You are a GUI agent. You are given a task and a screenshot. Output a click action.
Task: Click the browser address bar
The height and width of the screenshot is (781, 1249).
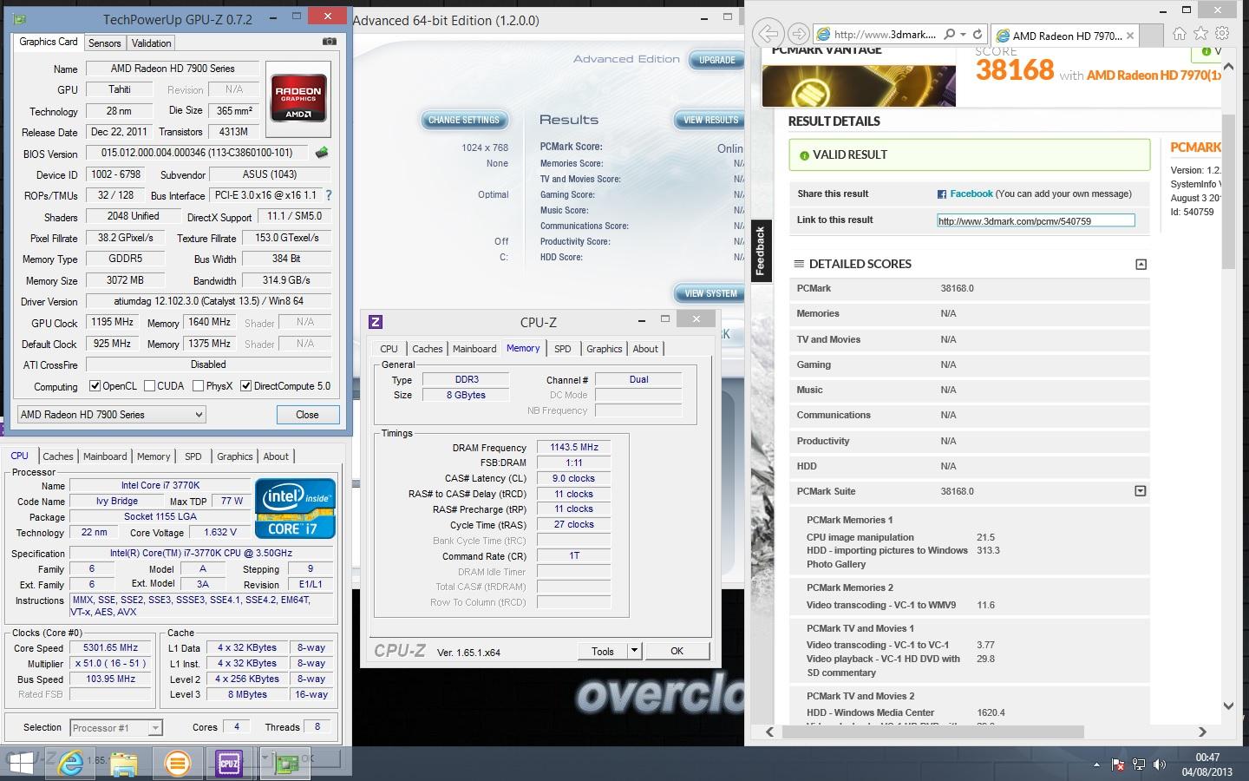click(x=885, y=35)
